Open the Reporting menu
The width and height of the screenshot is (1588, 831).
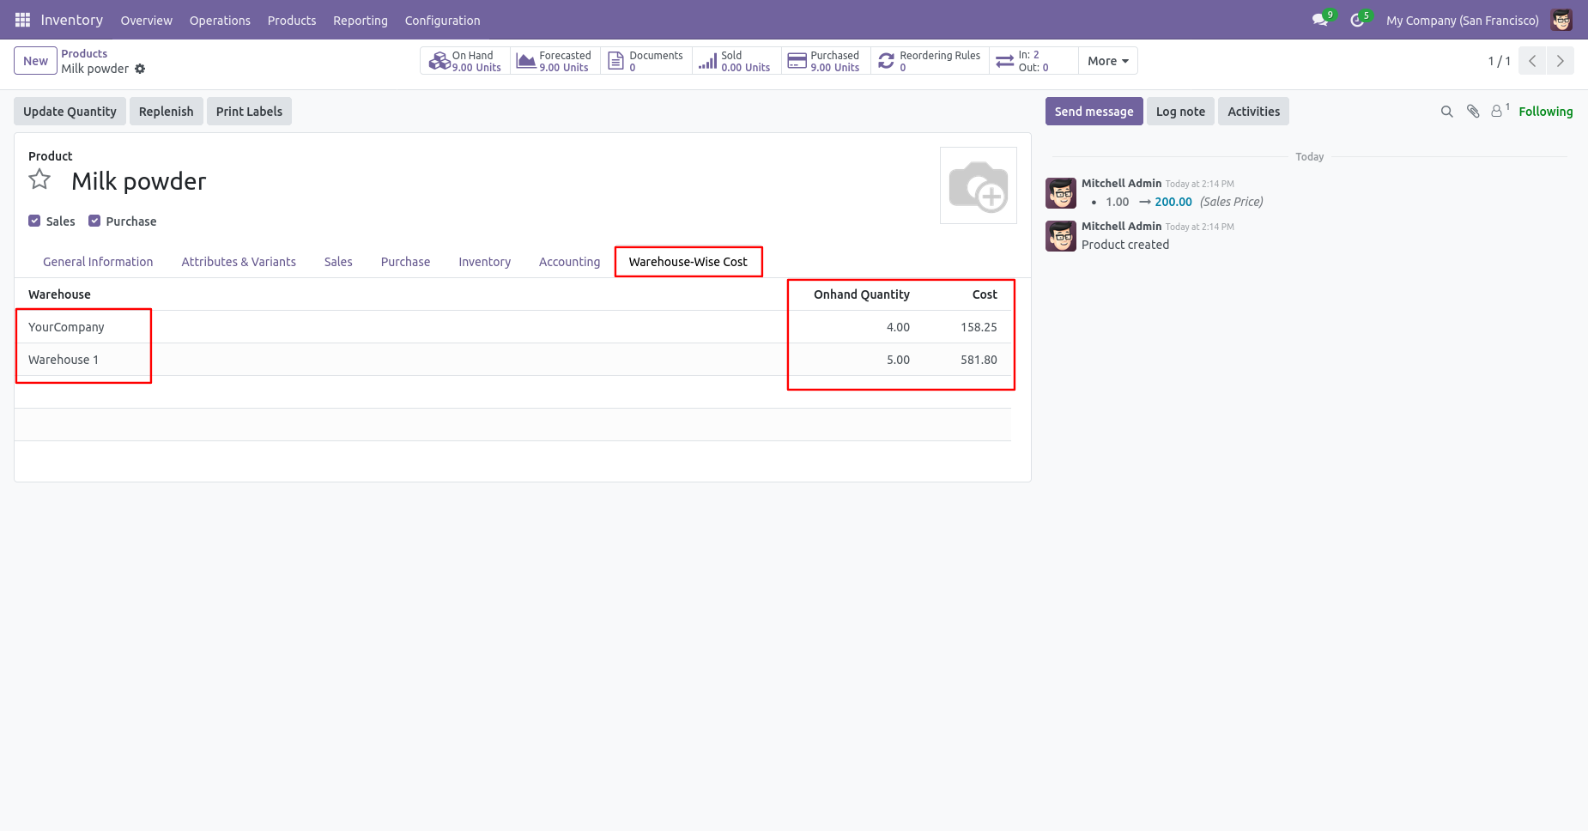[361, 20]
